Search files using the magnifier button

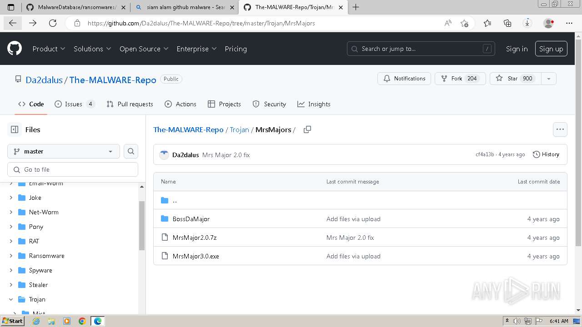(131, 151)
